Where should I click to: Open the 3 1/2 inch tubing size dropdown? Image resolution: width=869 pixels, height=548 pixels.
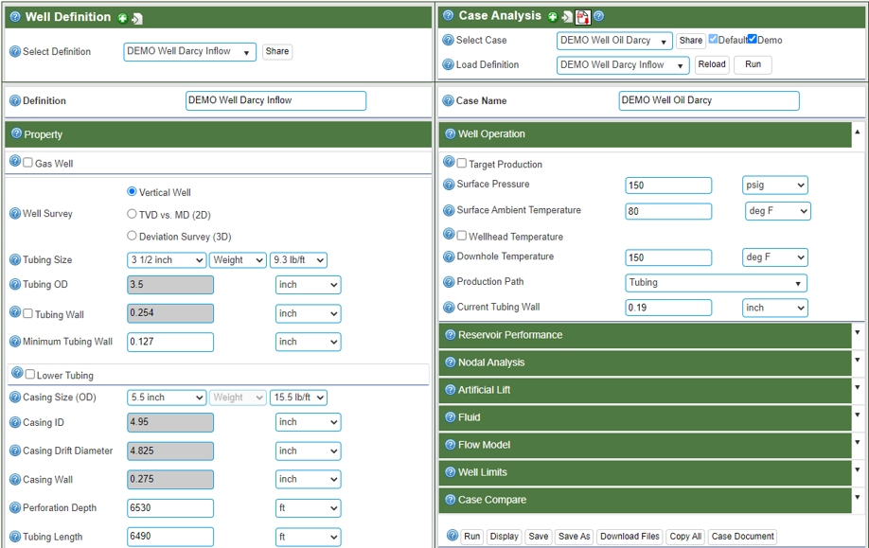(x=167, y=260)
